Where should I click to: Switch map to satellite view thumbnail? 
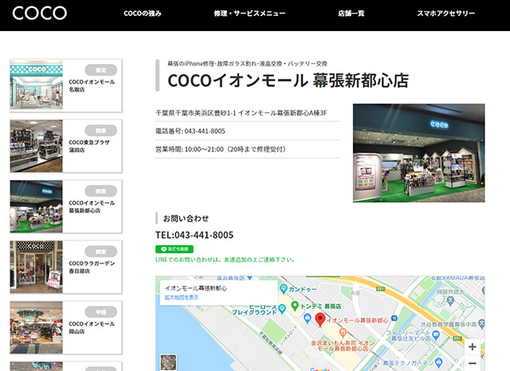tap(168, 362)
